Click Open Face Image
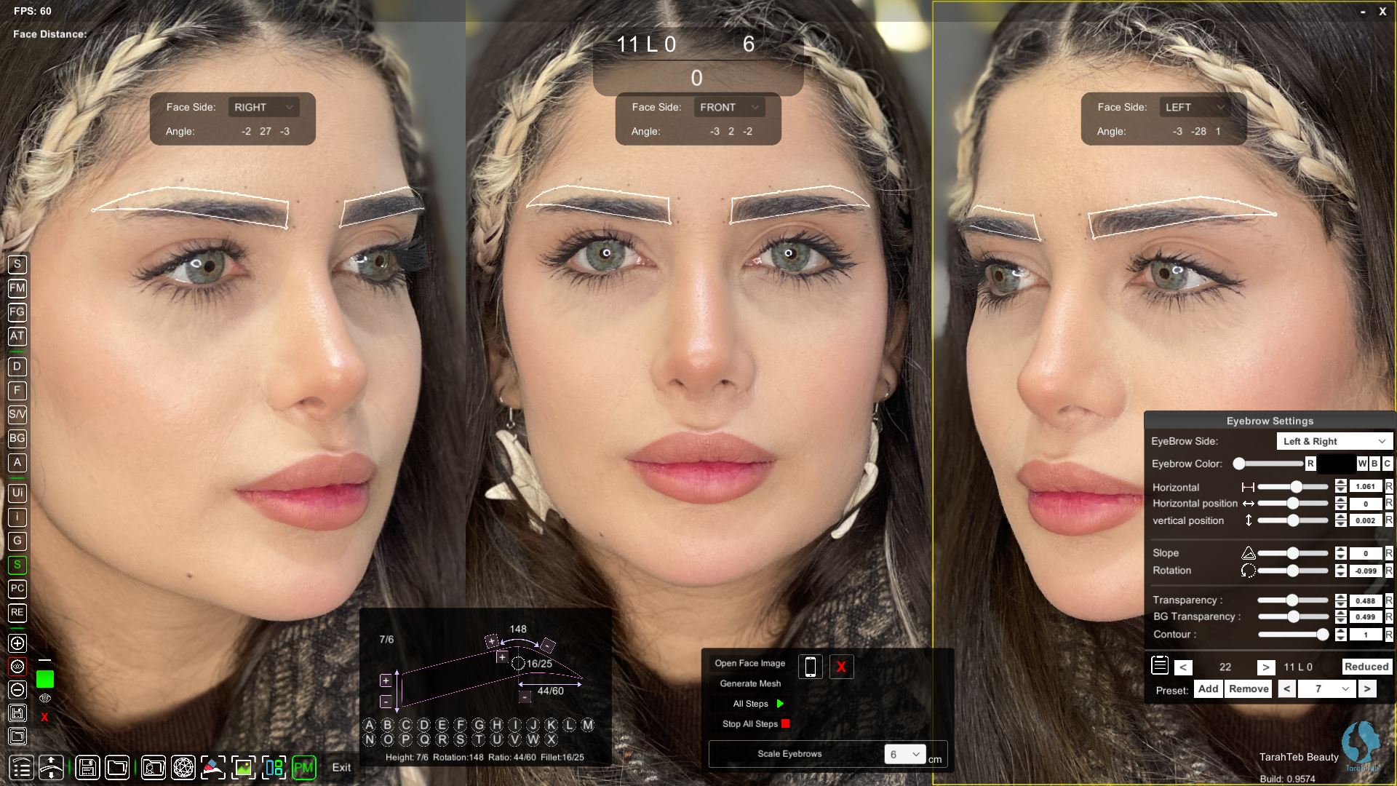 click(749, 663)
